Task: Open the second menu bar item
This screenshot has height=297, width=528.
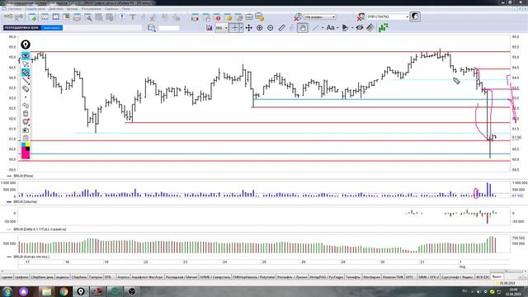Action: point(35,9)
